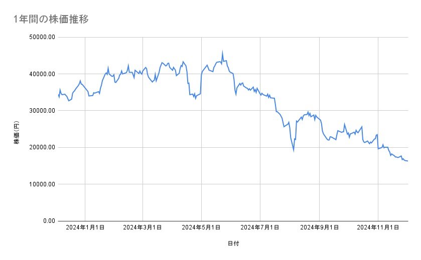The height and width of the screenshot is (260, 421).
Task: Click the 40000.00 y-axis label
Action: (42, 74)
